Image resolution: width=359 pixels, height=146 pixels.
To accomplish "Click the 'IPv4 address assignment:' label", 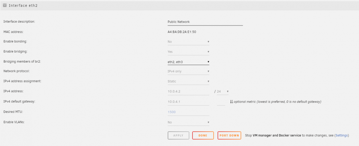I will (x=22, y=81).
